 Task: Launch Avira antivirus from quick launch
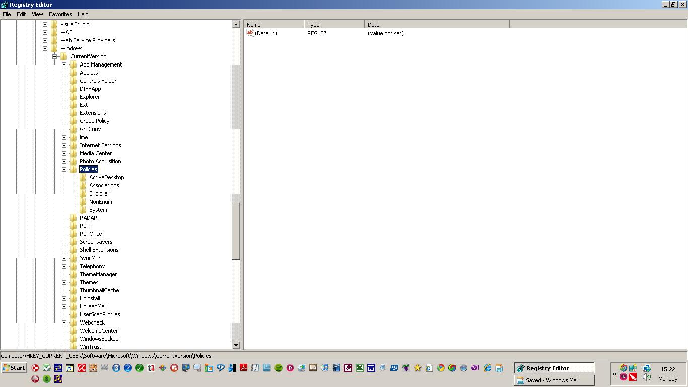pos(81,368)
